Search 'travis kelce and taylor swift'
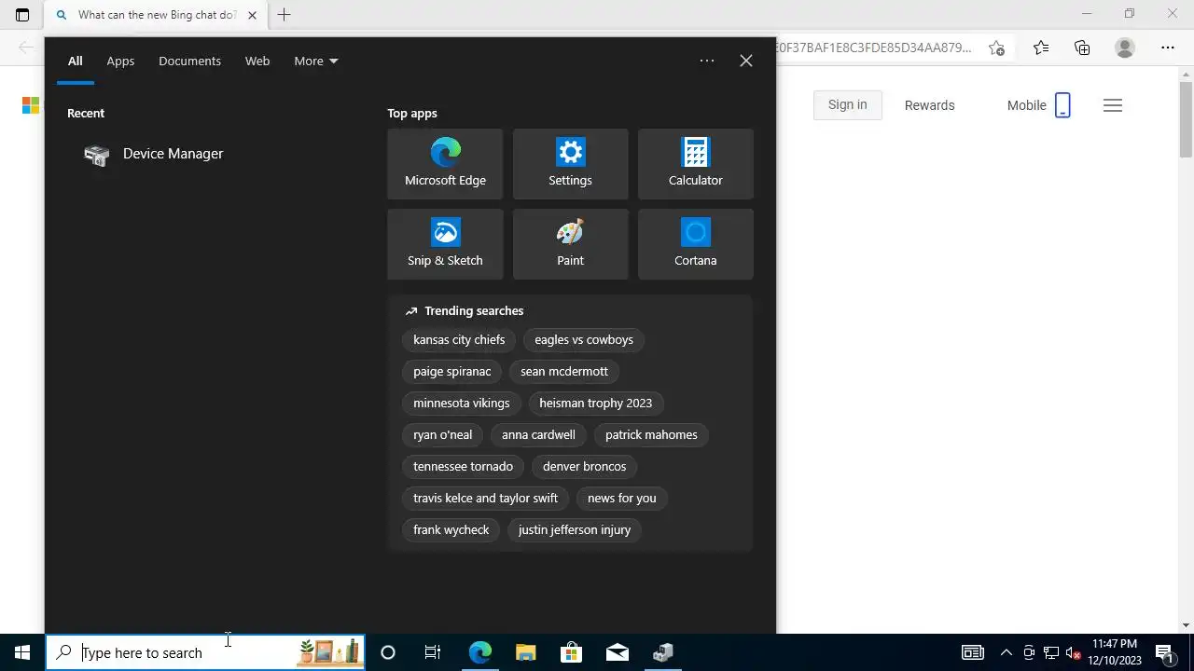Image resolution: width=1194 pixels, height=671 pixels. 485,498
